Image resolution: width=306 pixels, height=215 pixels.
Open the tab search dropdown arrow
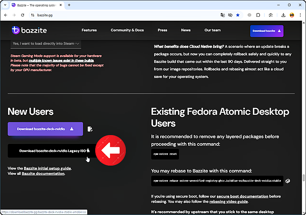coord(5,5)
